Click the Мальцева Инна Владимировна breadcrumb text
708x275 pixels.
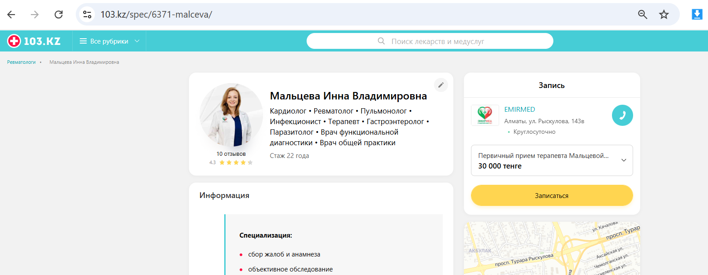[x=84, y=62]
